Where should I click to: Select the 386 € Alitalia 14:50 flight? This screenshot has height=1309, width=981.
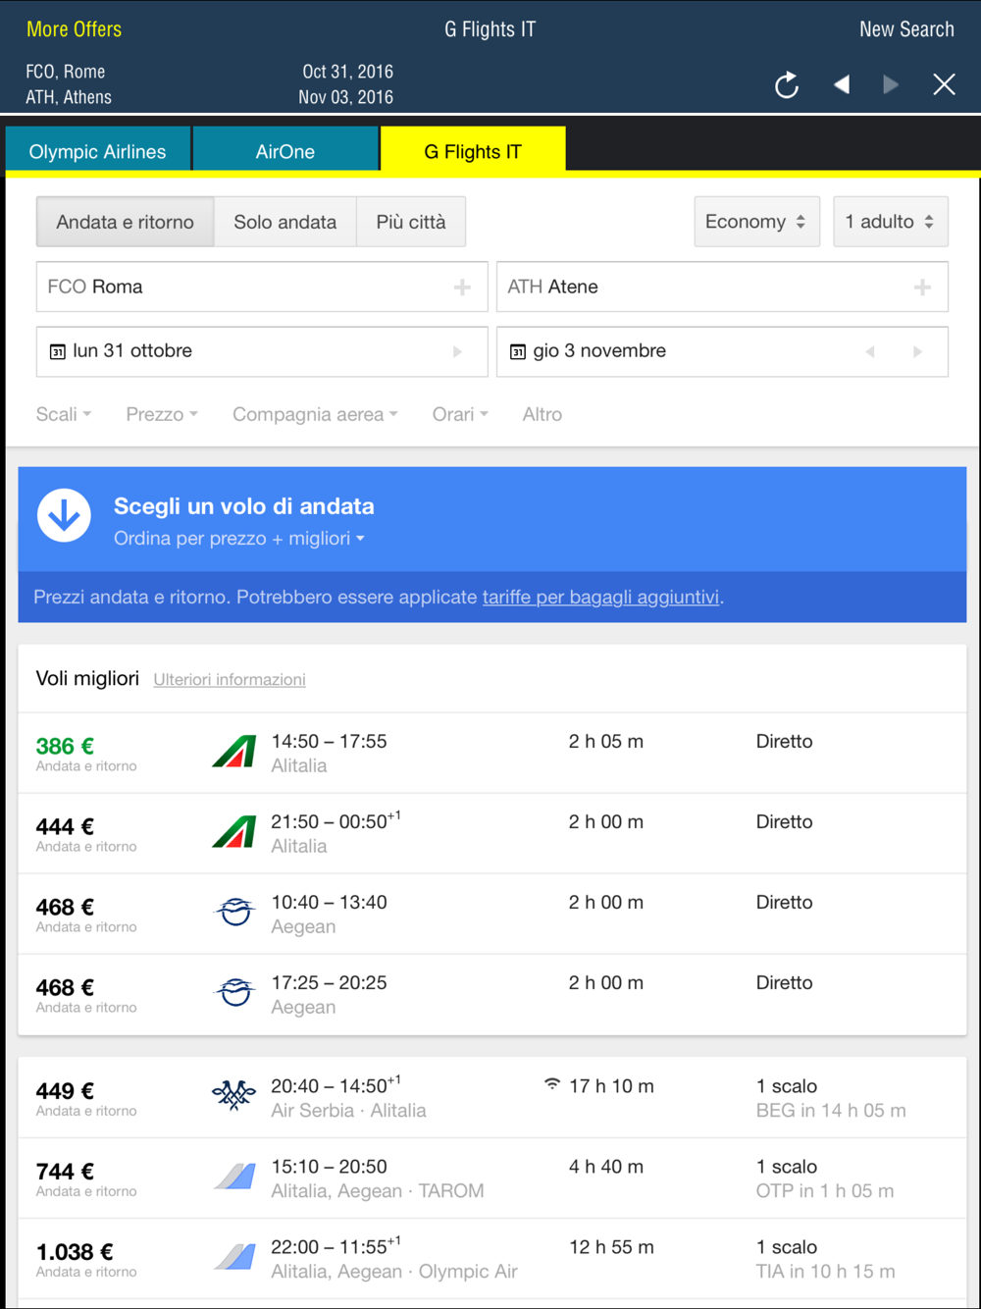[492, 753]
